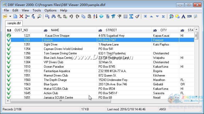204x114 pixels.
Task: Click the find next binoculars arrow icon
Action: click(59, 16)
